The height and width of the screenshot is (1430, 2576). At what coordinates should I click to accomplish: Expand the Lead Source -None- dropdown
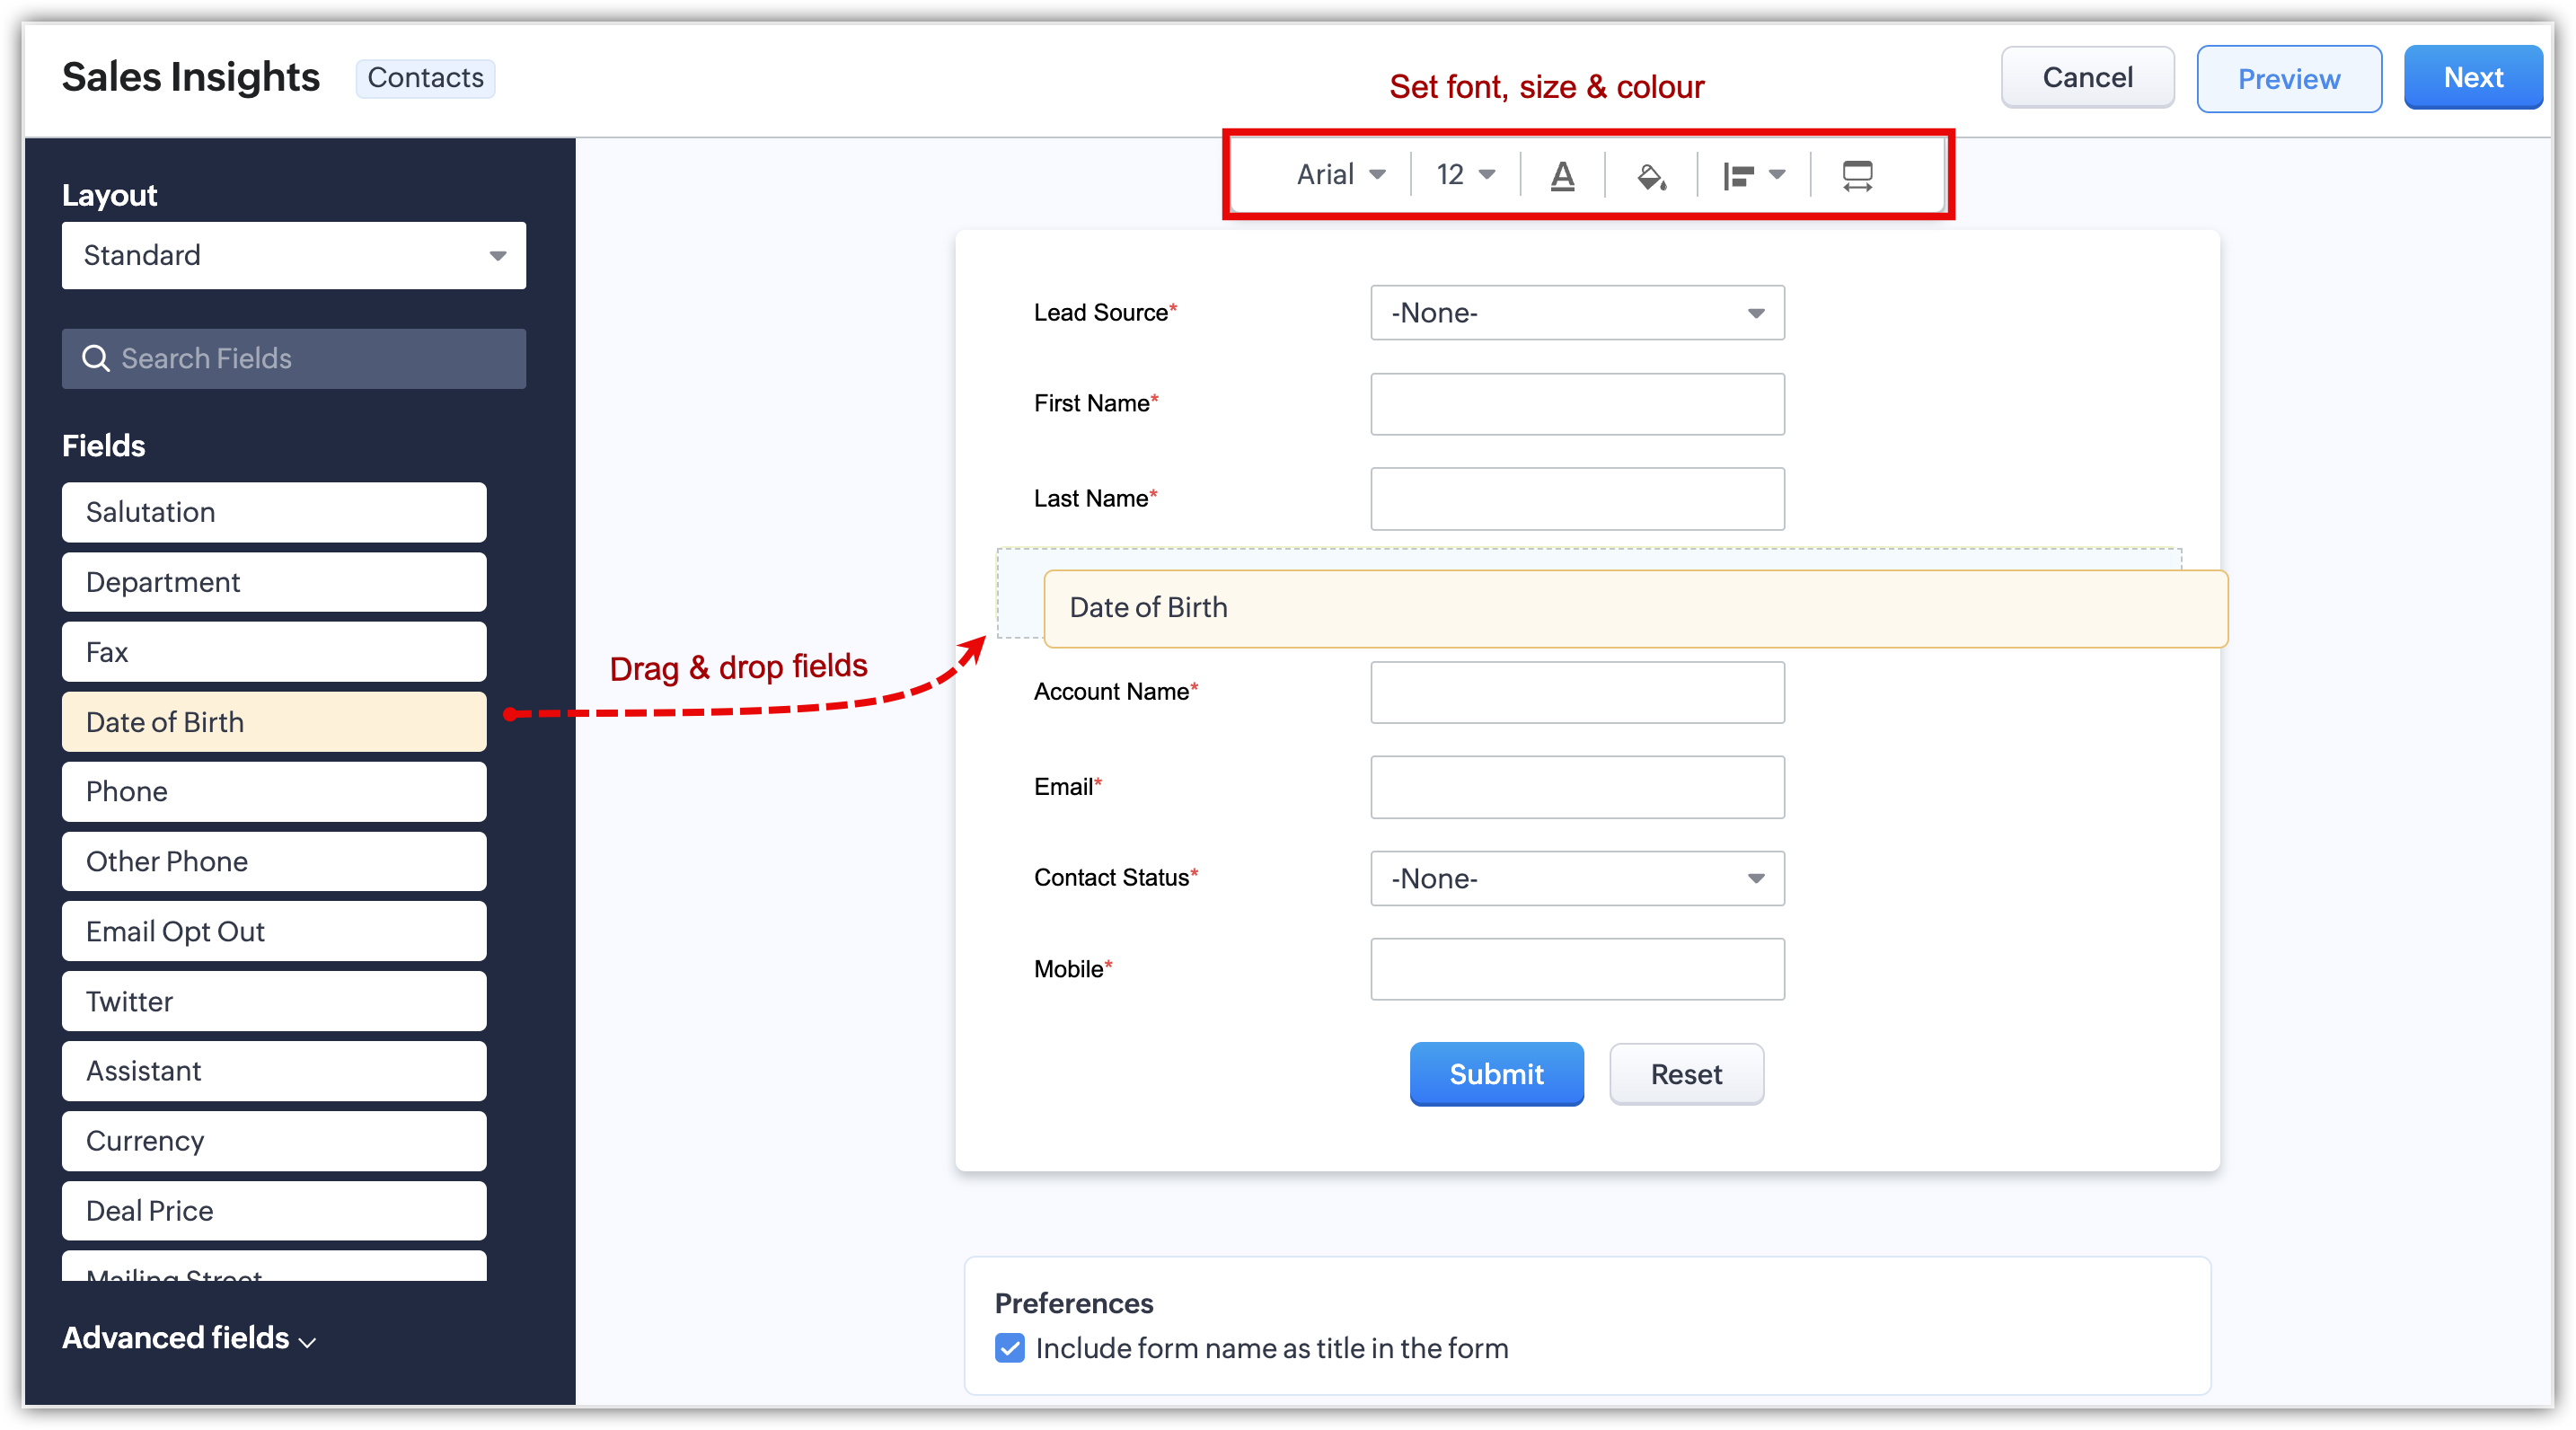coord(1577,313)
